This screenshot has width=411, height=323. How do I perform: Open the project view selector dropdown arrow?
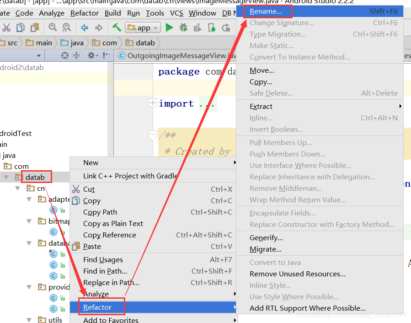click(x=39, y=56)
